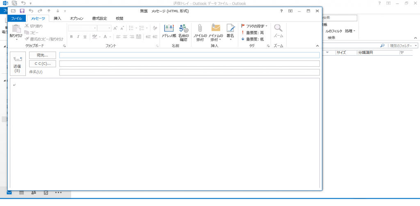The image size is (420, 206).
Task: Go to next item with down arrow
Action: click(x=57, y=11)
